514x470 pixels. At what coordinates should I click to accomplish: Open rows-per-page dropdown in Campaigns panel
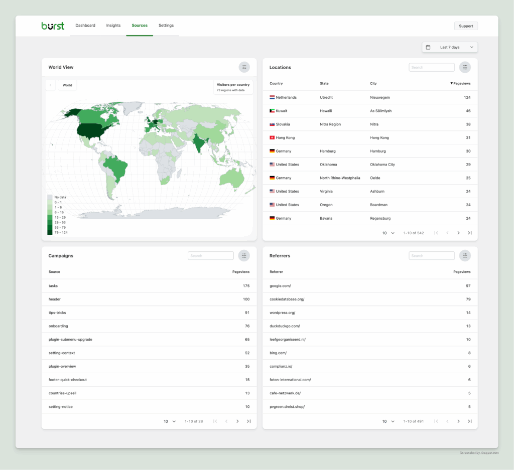169,421
